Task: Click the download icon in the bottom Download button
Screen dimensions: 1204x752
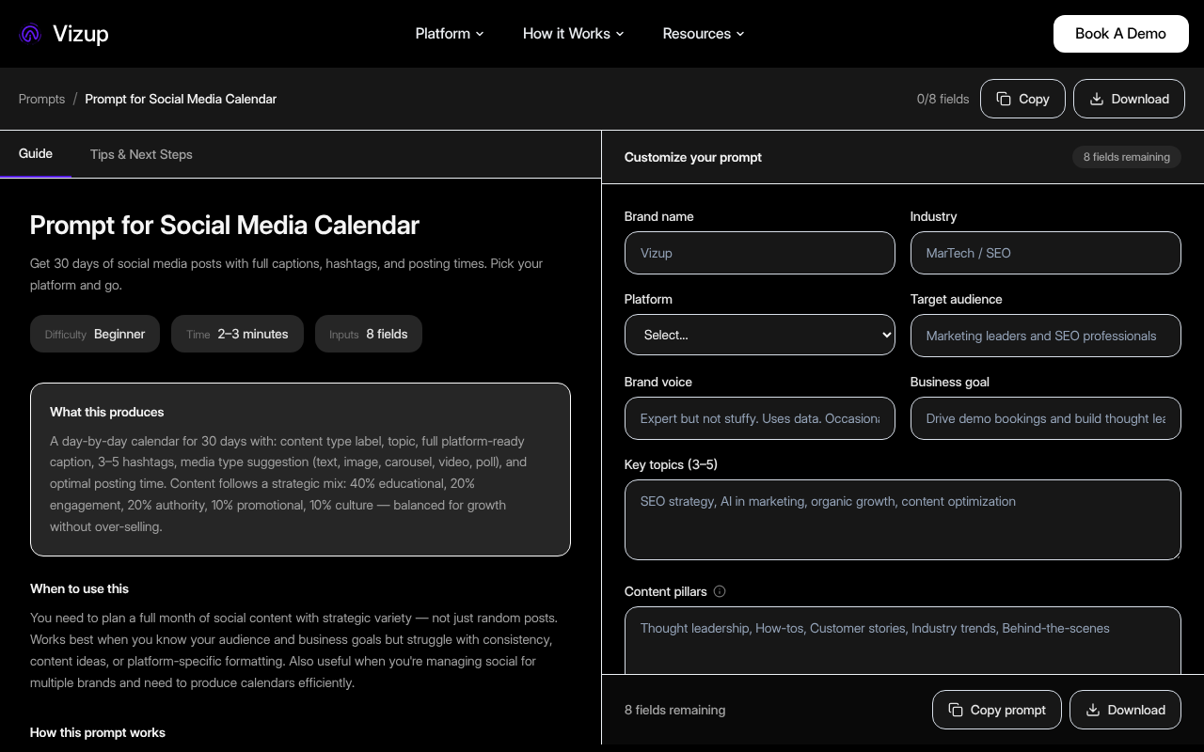Action: point(1094,710)
